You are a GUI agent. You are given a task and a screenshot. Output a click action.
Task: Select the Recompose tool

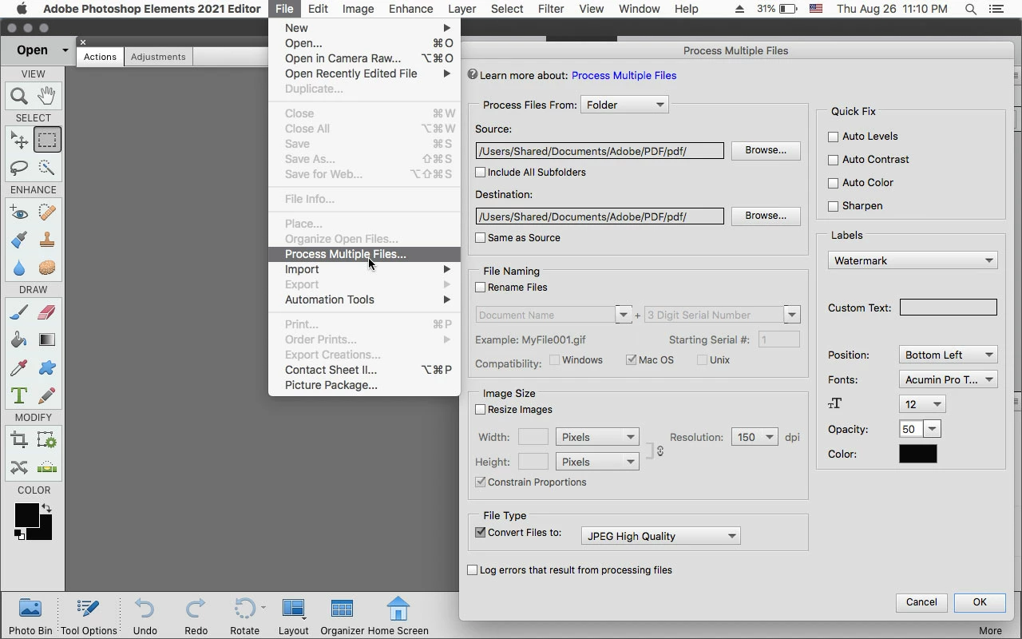[x=47, y=440]
